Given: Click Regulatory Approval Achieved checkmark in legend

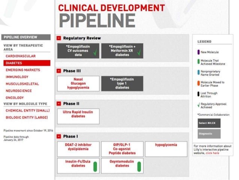Looking at the screenshot, I should click(198, 105).
